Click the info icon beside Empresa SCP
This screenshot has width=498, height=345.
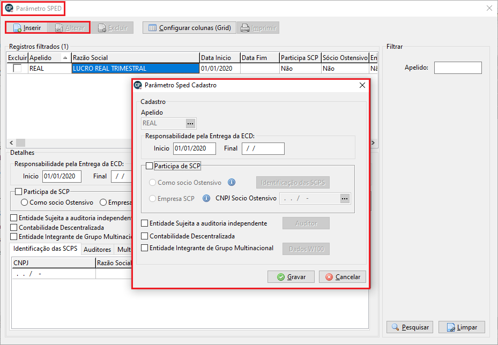[x=206, y=198]
